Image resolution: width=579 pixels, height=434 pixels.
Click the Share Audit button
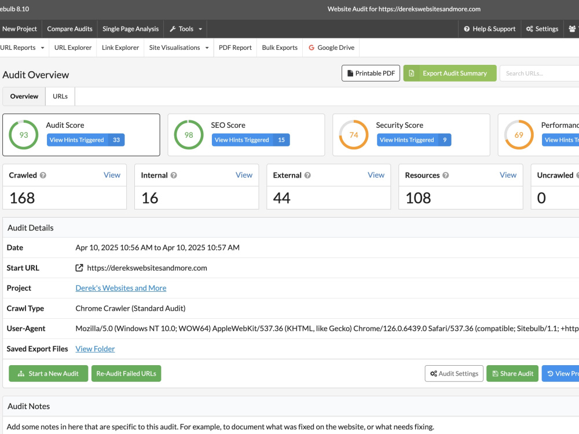click(x=512, y=373)
